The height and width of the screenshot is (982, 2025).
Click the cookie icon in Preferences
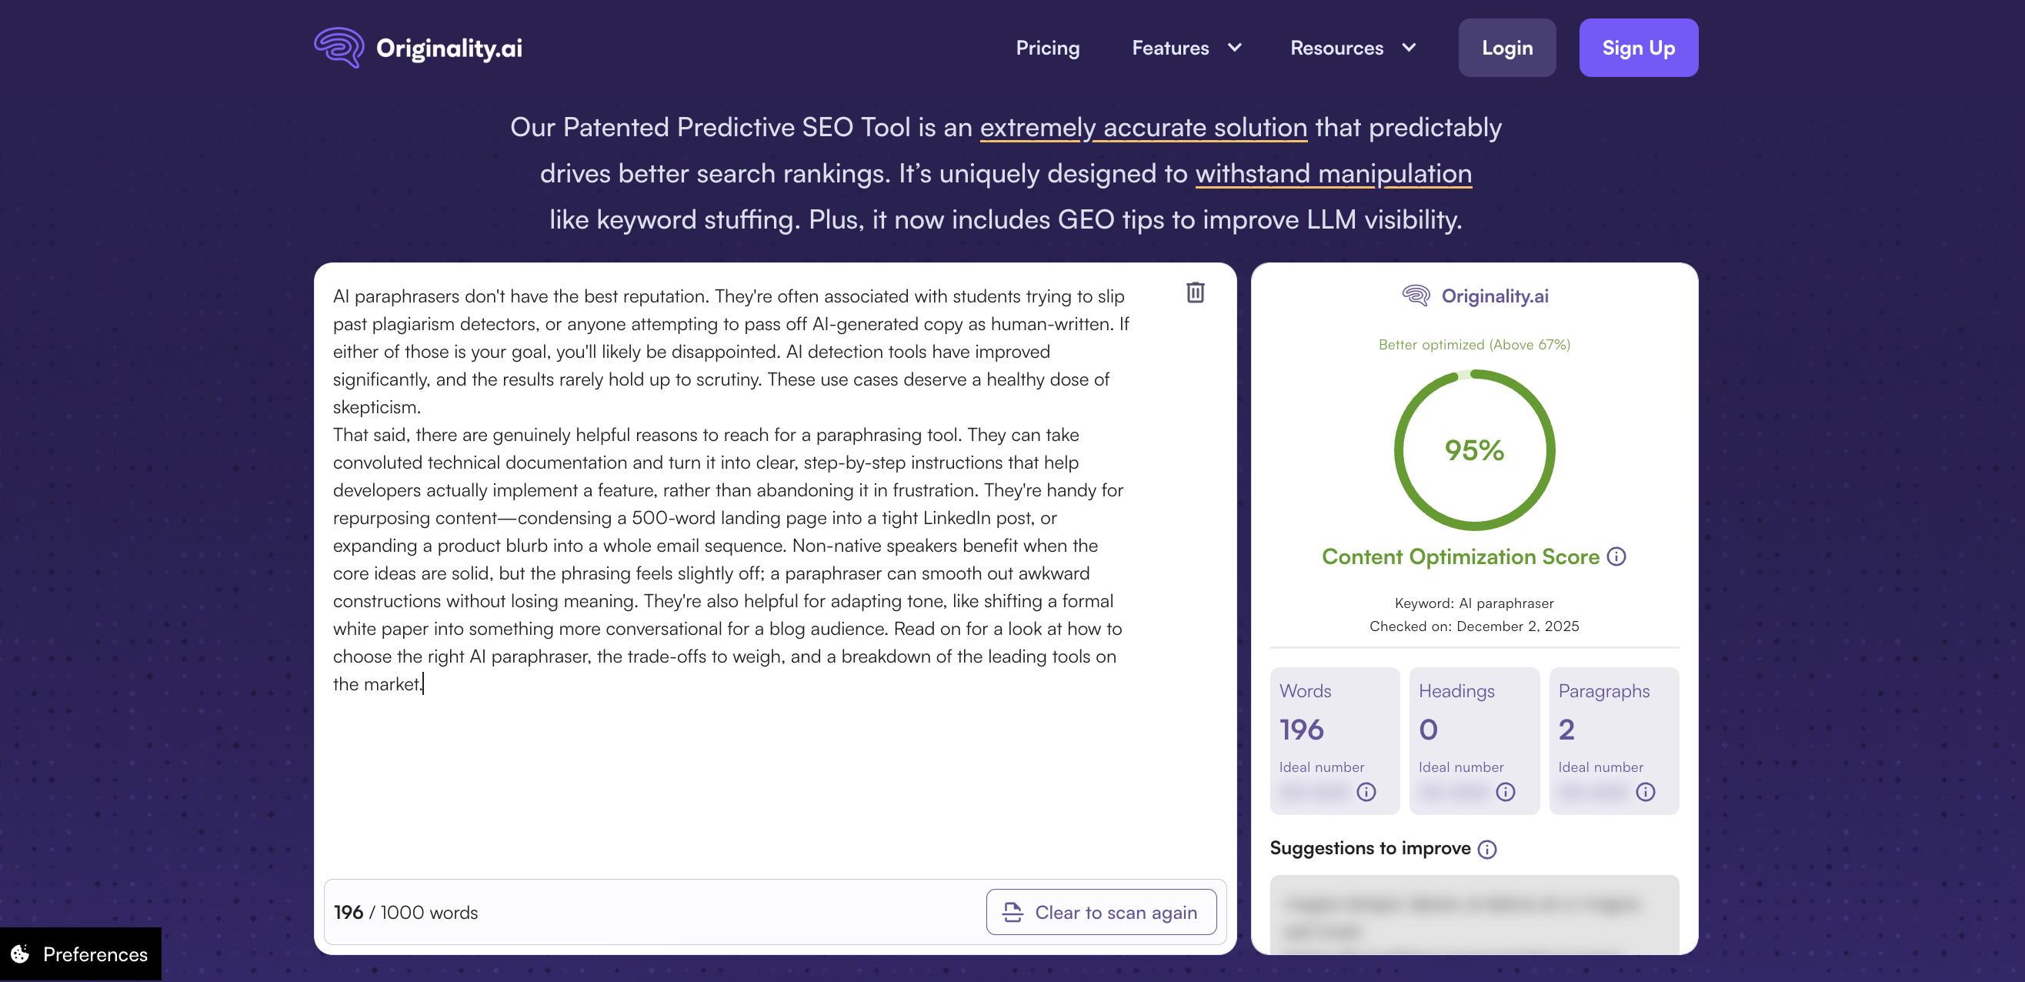[21, 954]
